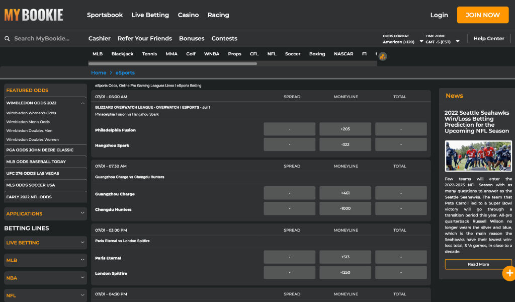Expand the NBA betting lines
This screenshot has height=302, width=515.
pos(45,278)
